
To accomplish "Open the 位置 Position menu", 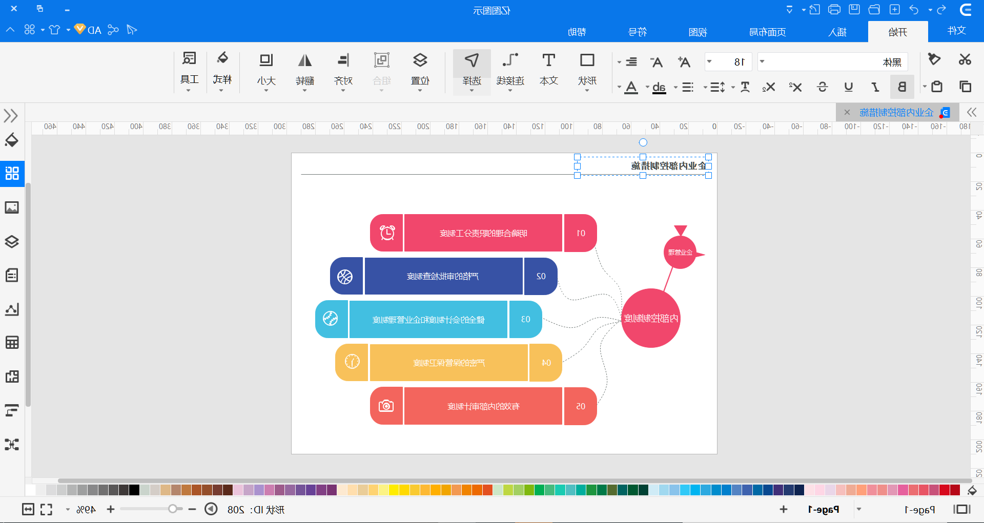I will (420, 70).
